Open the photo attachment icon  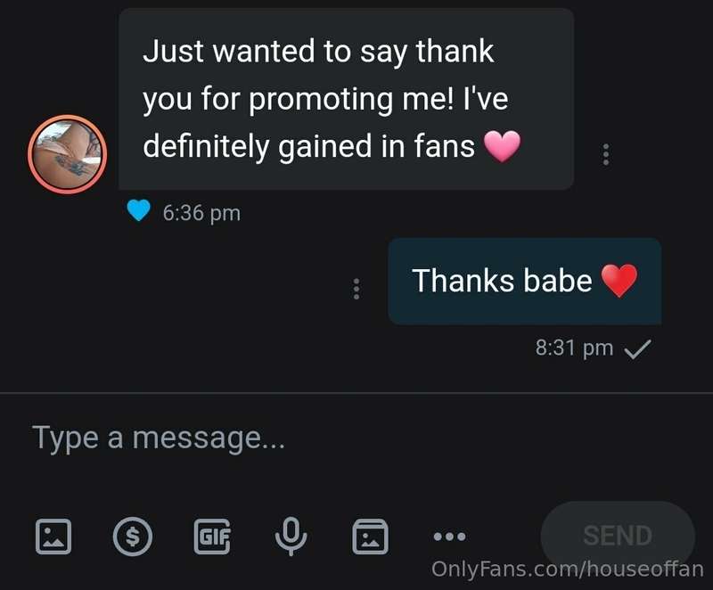[53, 537]
